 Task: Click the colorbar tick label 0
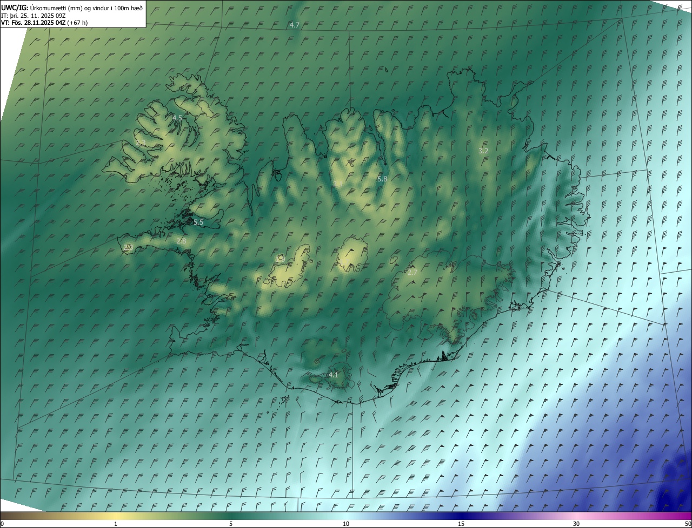pos(2,524)
